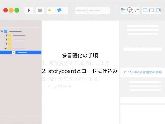Click the activity status bar field

click(92, 10)
